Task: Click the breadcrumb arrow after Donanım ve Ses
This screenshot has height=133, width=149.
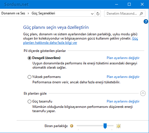Action: click(x=28, y=13)
